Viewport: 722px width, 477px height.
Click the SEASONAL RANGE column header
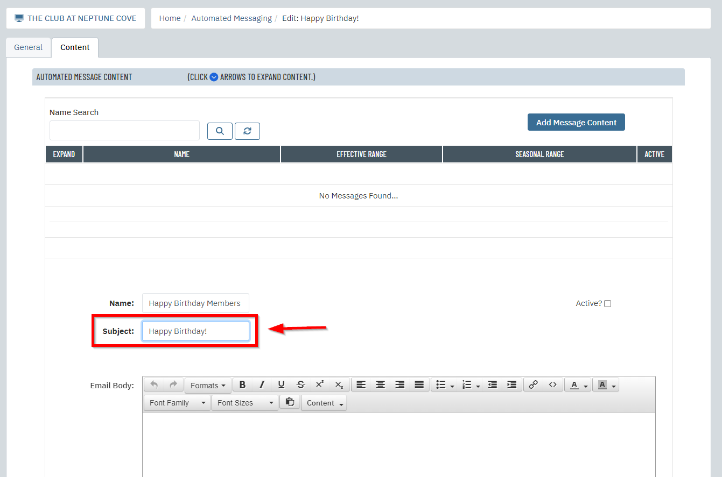(x=539, y=154)
